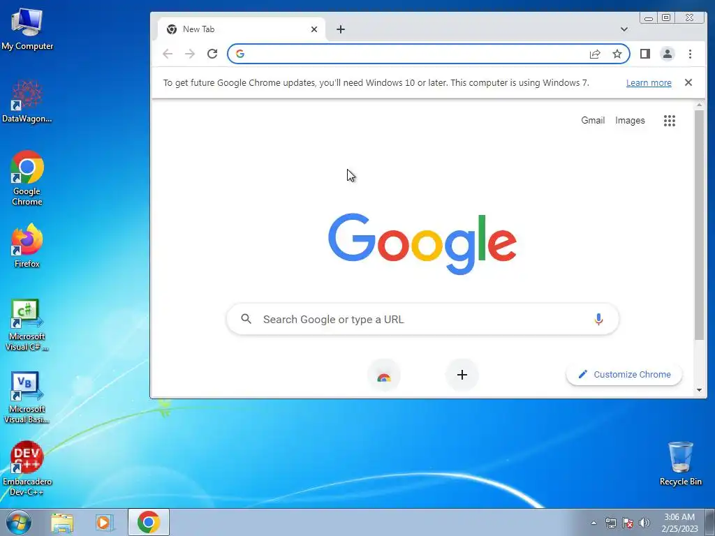Open the Learn more link
This screenshot has width=715, height=536.
pyautogui.click(x=649, y=83)
